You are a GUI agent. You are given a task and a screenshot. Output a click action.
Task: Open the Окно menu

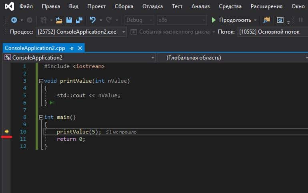click(x=298, y=6)
